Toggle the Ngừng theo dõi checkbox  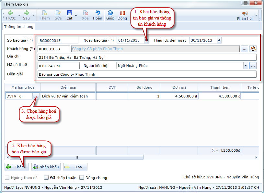pyautogui.click(x=7, y=178)
